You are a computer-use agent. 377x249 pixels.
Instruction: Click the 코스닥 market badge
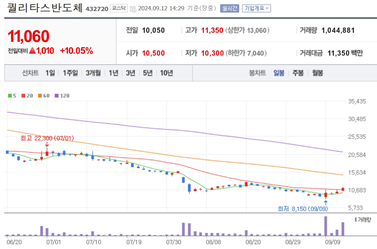click(119, 8)
